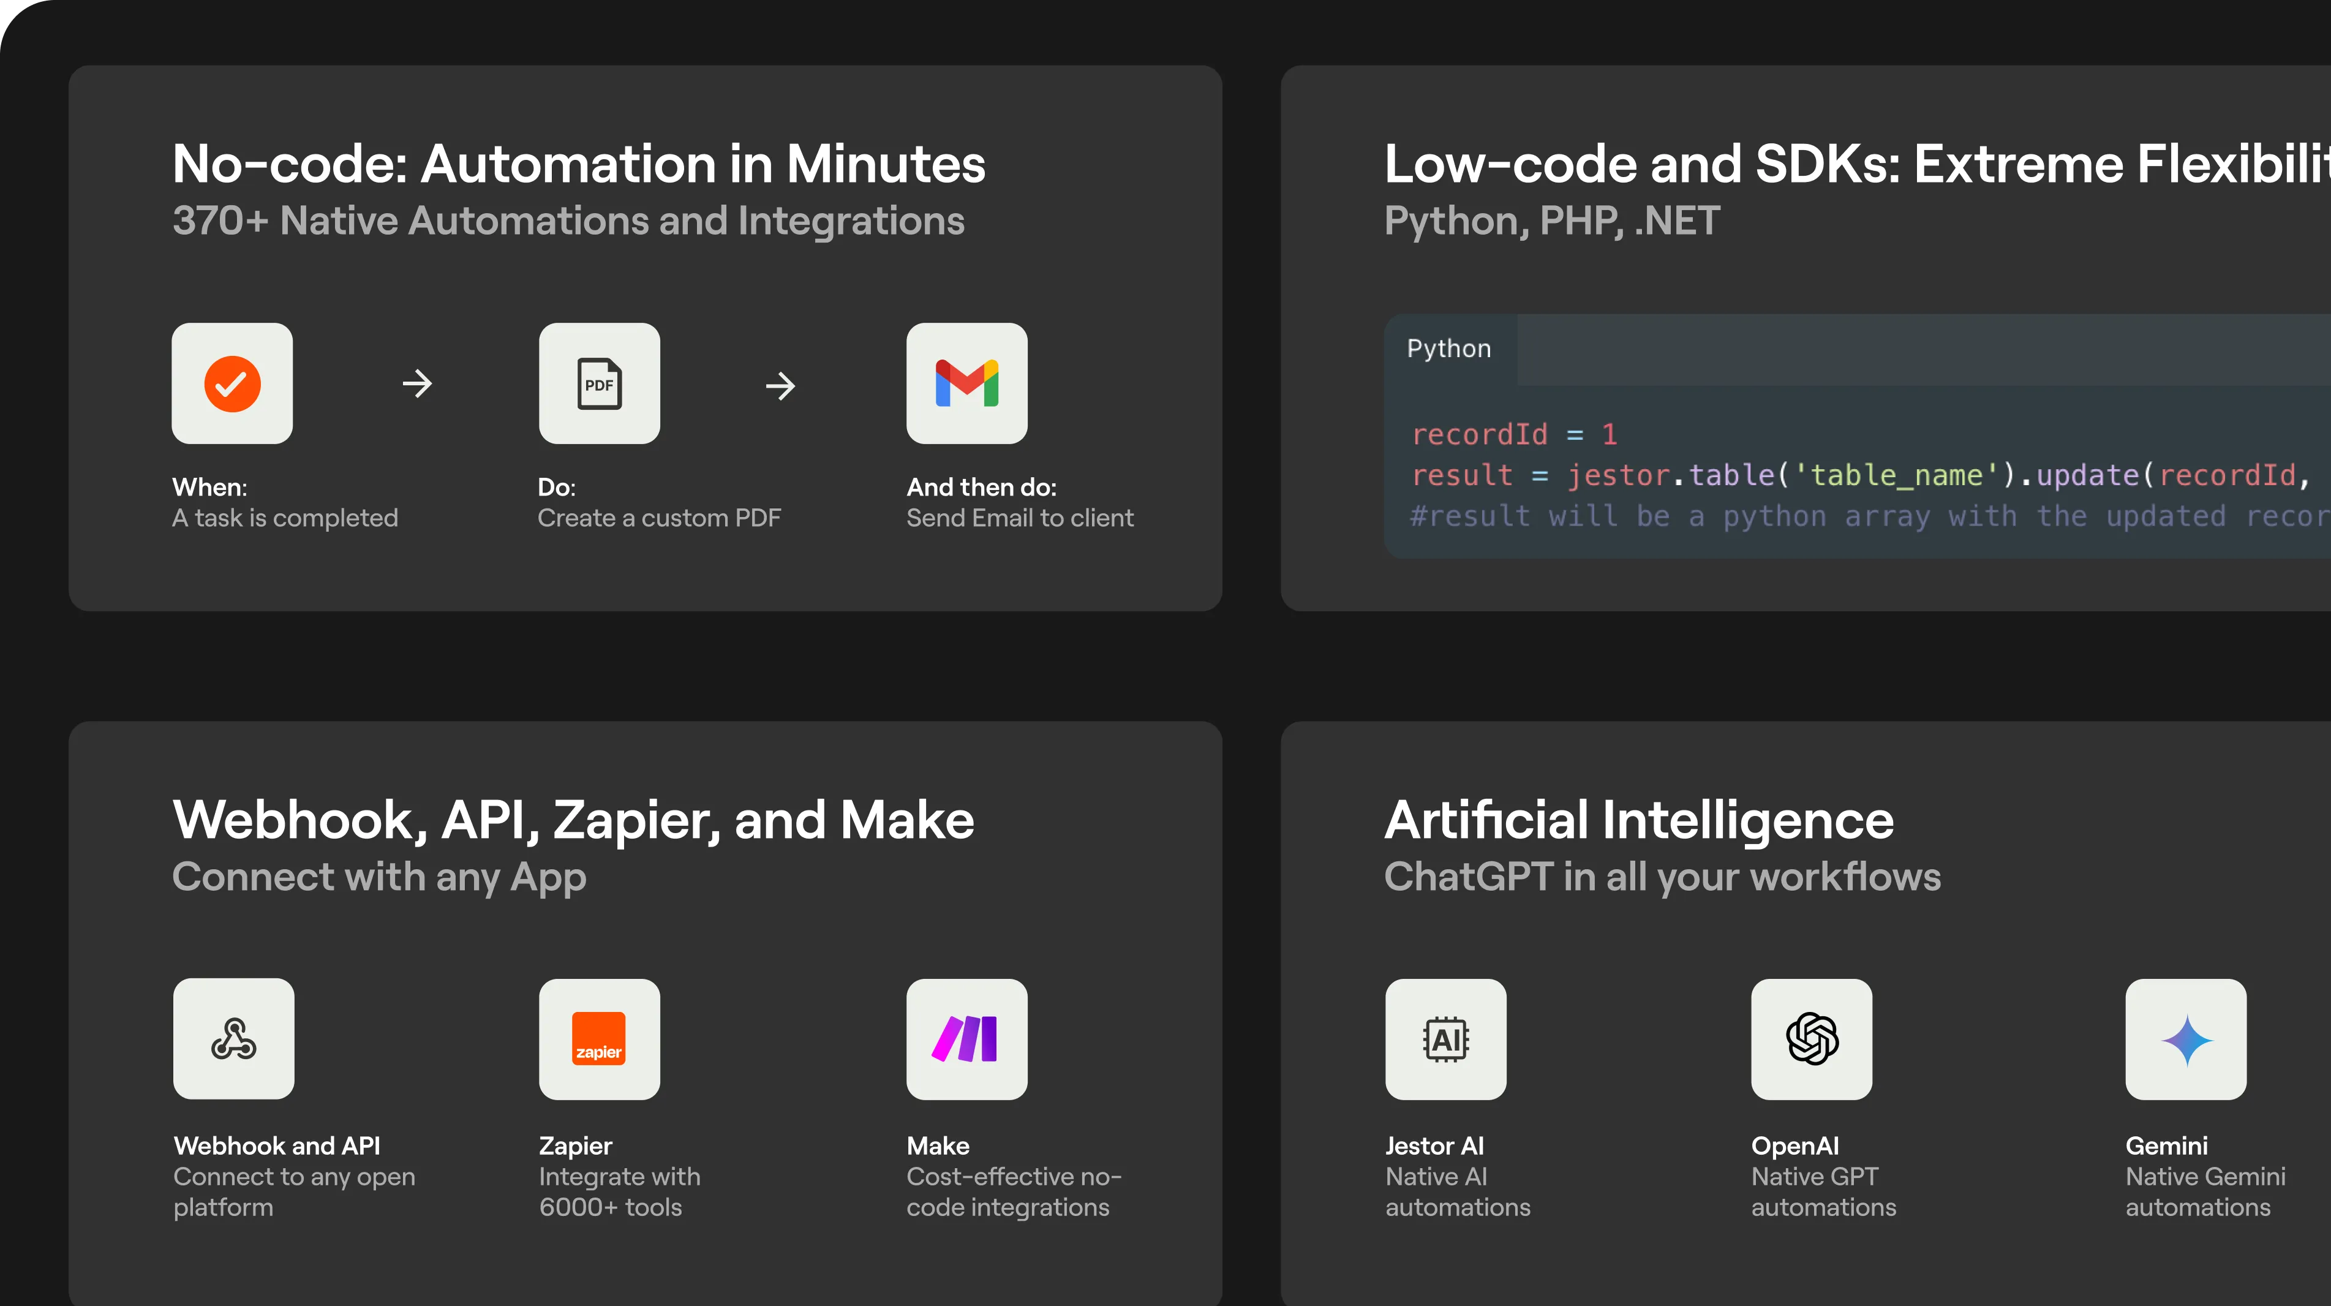This screenshot has height=1306, width=2331.
Task: Click the Create a custom PDF text
Action: [659, 518]
